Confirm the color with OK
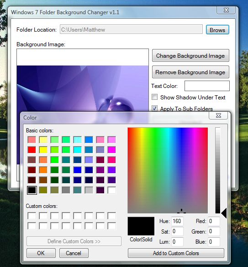 (x=41, y=253)
